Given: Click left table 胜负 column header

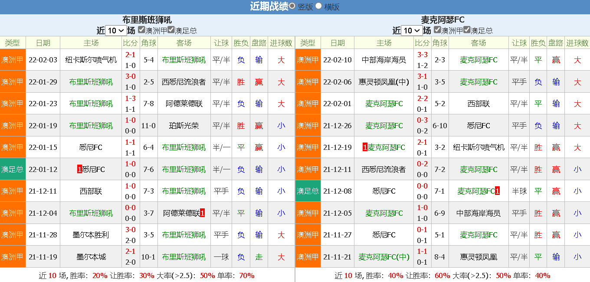Looking at the screenshot, I should tap(241, 42).
